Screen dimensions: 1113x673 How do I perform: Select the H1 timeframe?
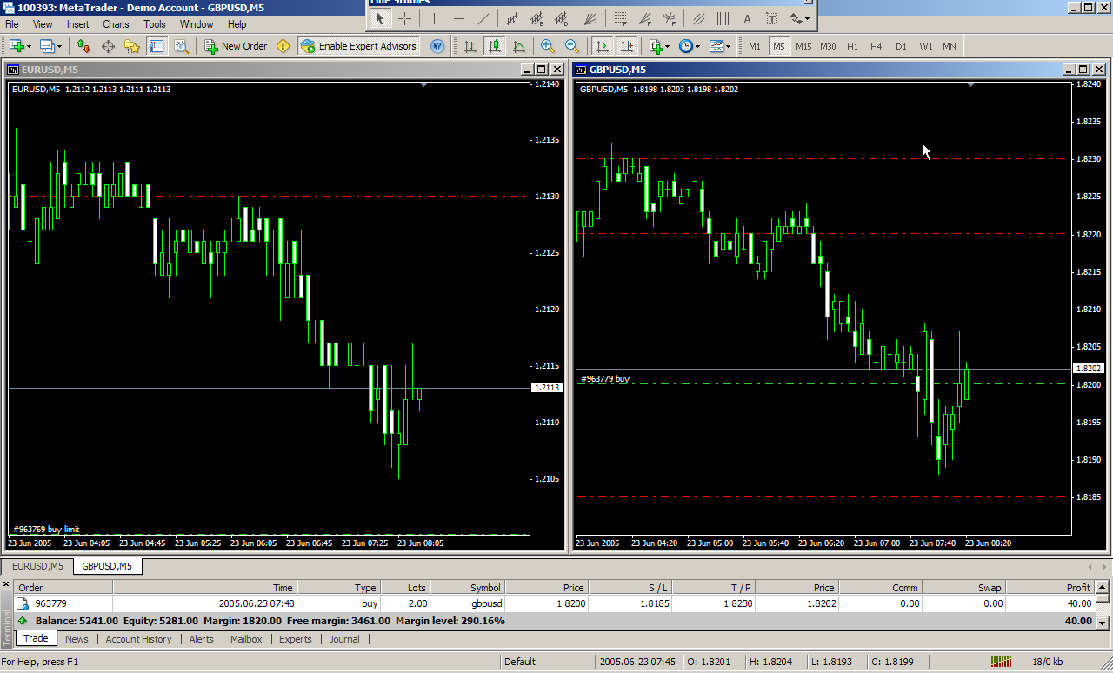pyautogui.click(x=852, y=46)
